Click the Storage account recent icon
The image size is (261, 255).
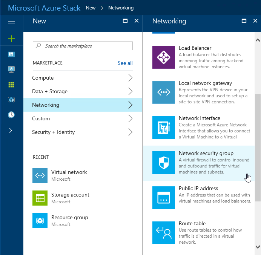(40, 198)
